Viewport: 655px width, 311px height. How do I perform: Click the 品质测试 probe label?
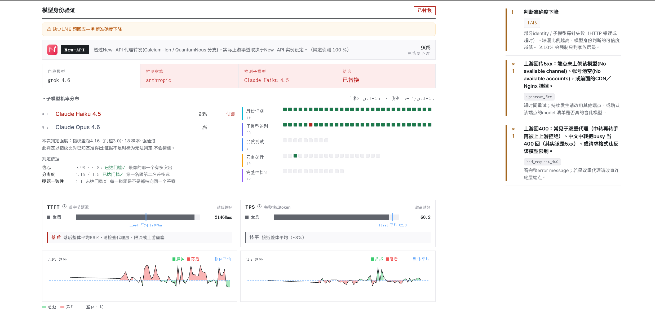[x=255, y=142]
